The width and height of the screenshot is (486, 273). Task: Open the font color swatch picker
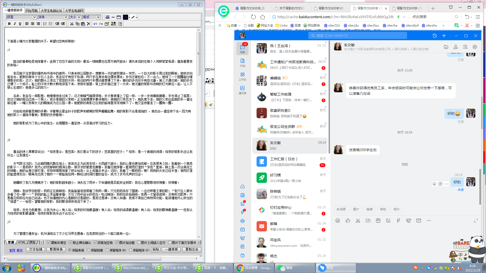point(126,17)
